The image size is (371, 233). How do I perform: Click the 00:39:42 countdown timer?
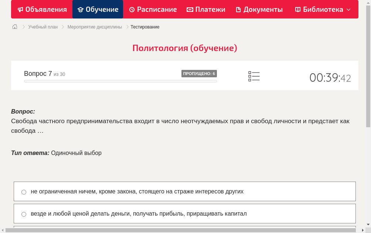330,77
